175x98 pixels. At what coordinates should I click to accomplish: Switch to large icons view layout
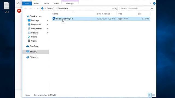point(154,95)
